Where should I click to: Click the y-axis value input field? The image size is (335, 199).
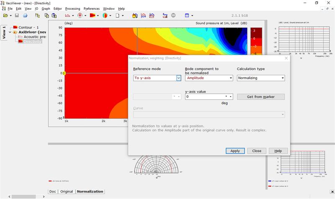[x=204, y=97]
